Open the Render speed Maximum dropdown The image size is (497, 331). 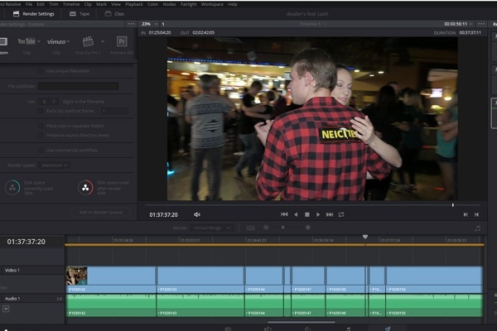coord(54,165)
